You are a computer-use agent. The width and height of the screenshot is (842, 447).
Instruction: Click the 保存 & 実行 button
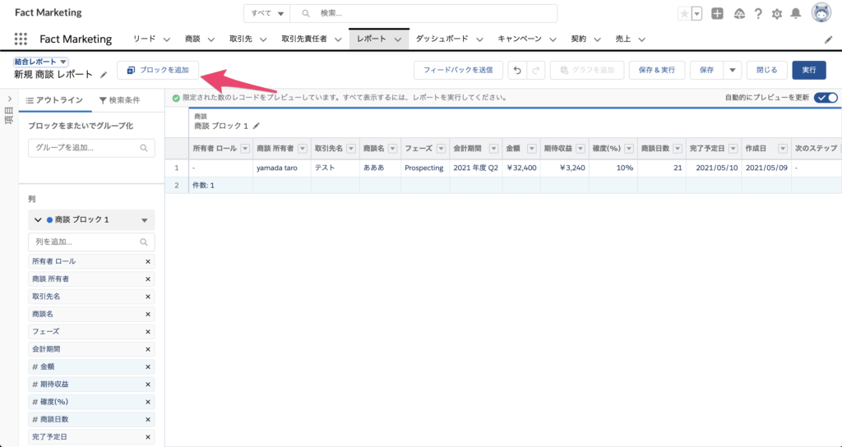point(657,71)
